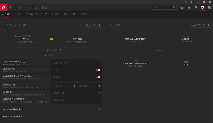Image resolution: width=213 pixels, height=123 pixels.
Task: Click the 내보내기 export up arrow
Action: tap(99, 86)
